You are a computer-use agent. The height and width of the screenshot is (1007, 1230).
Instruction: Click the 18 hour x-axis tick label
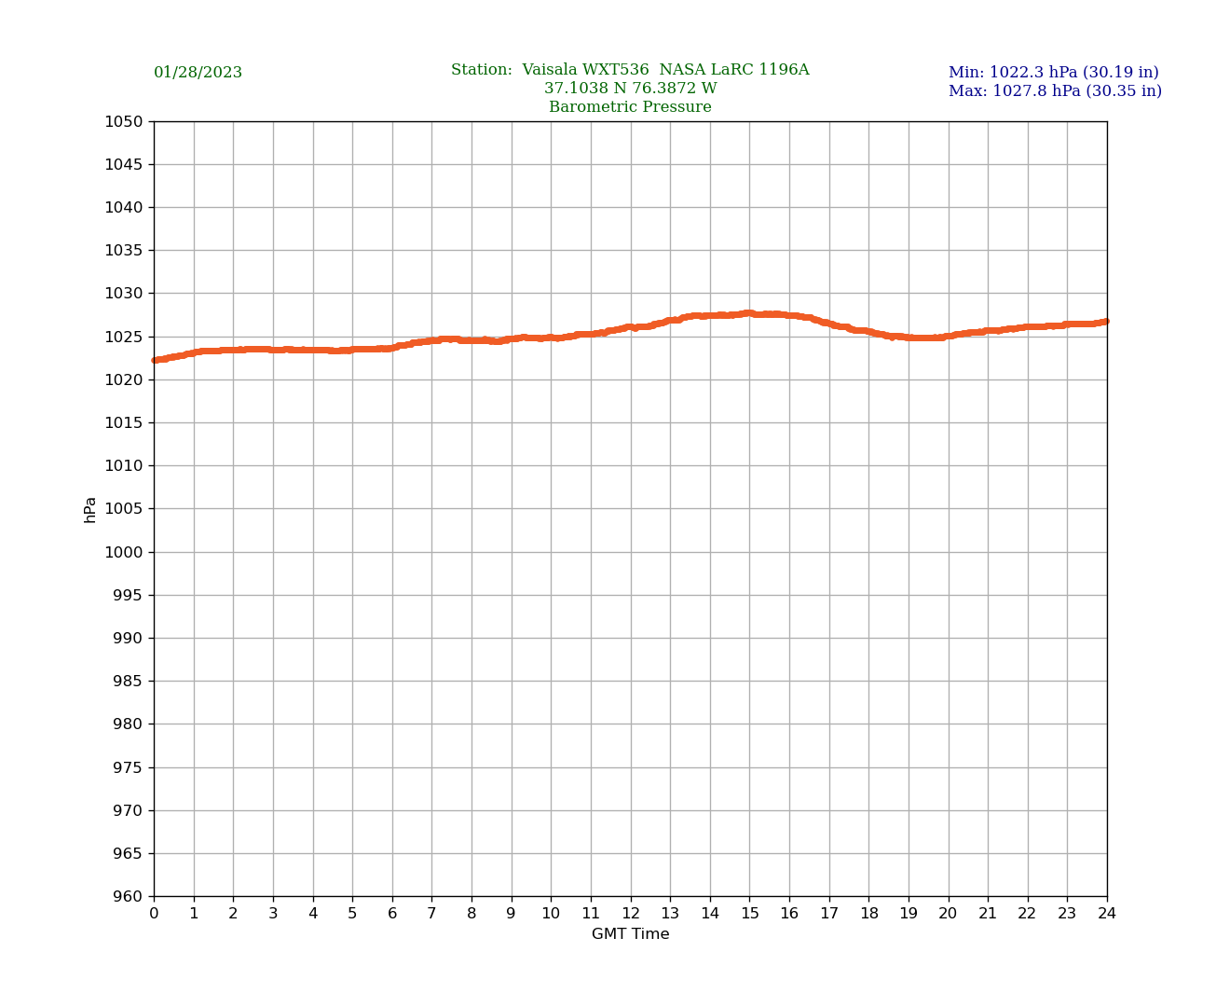tap(868, 914)
